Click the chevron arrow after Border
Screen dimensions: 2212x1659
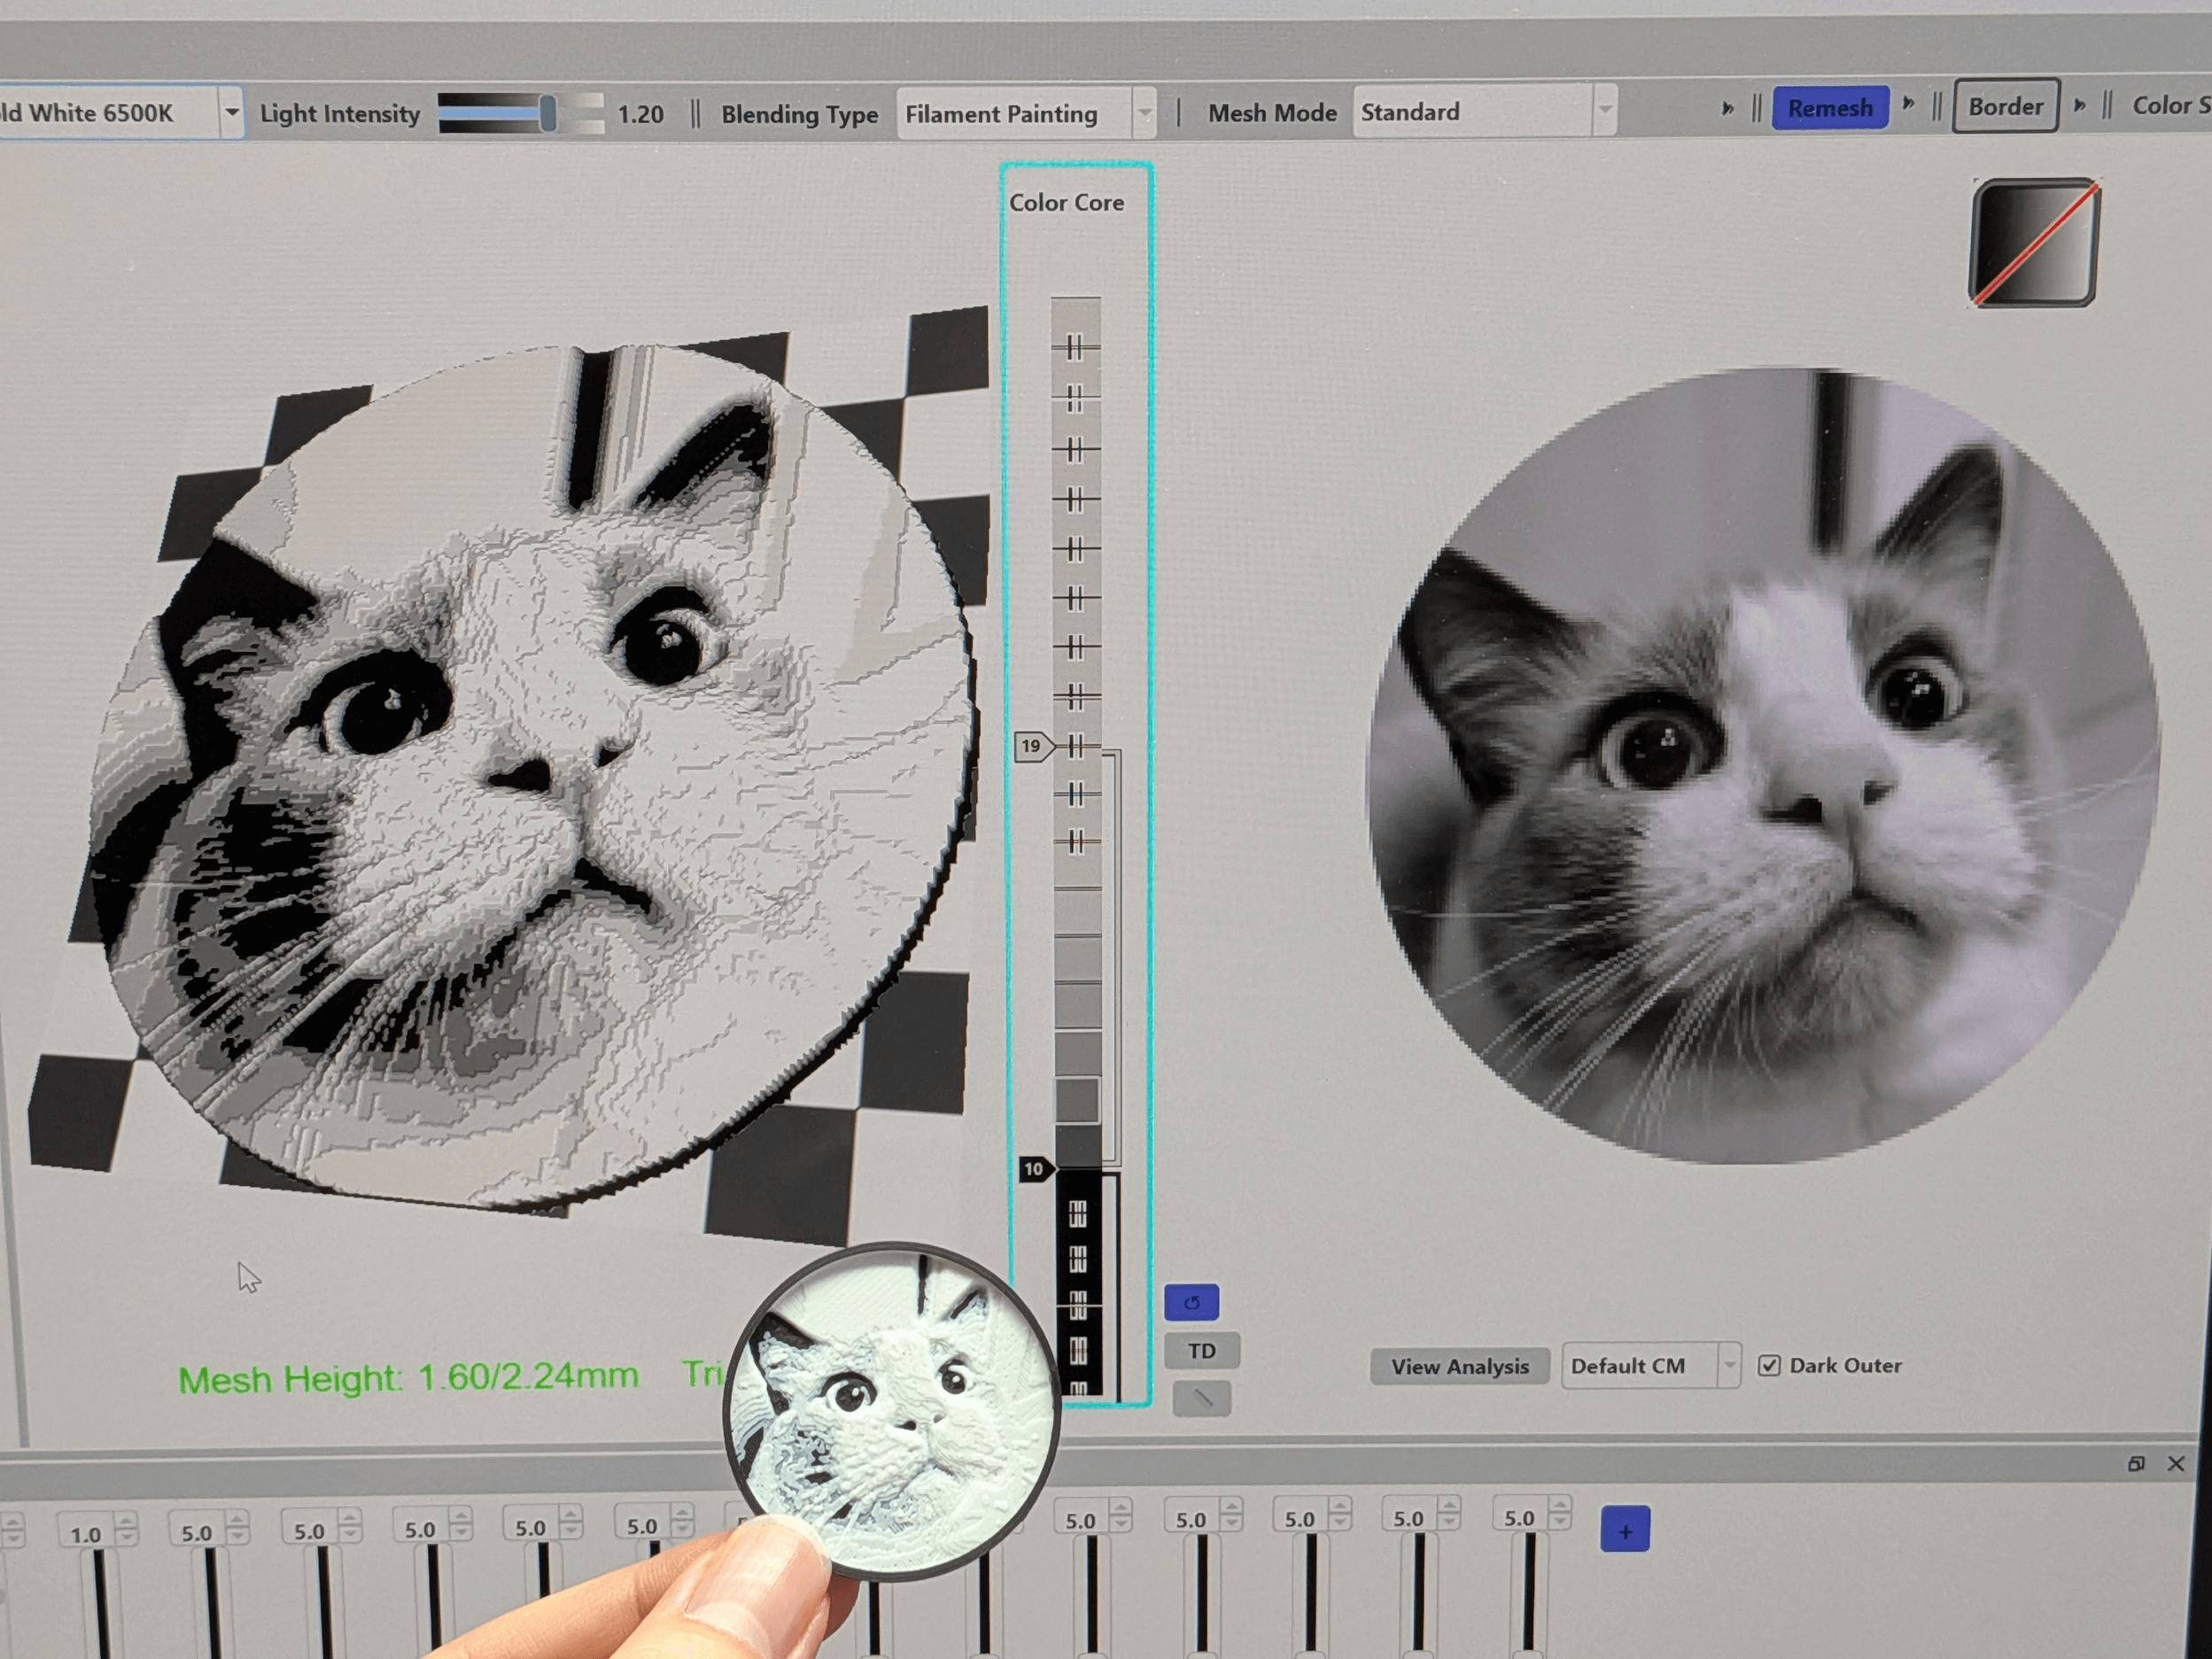[x=2079, y=105]
